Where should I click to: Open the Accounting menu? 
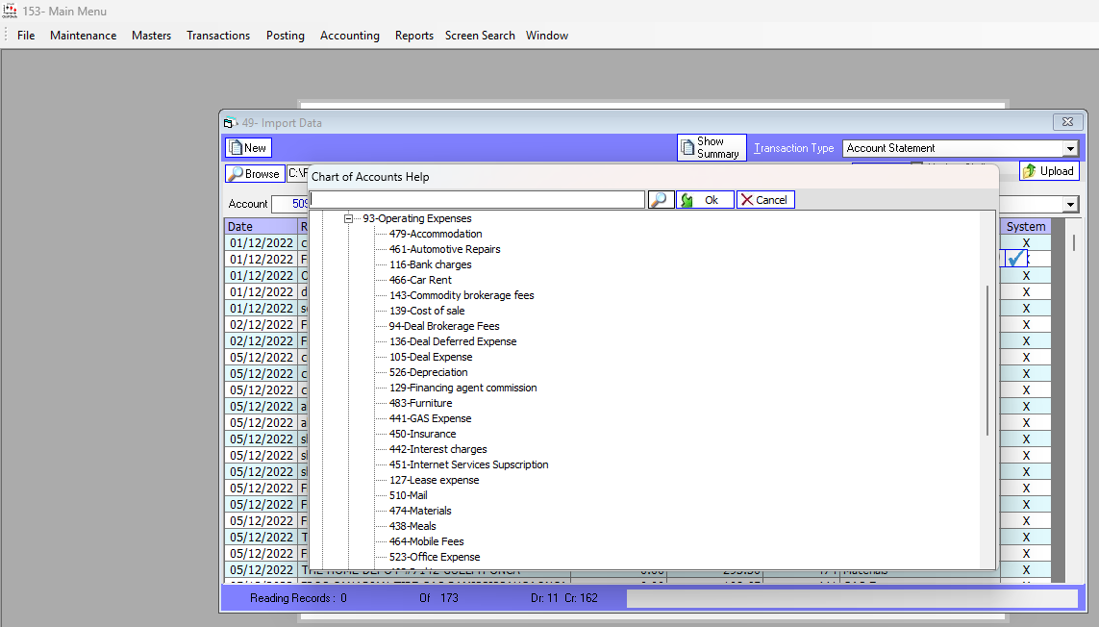(350, 35)
